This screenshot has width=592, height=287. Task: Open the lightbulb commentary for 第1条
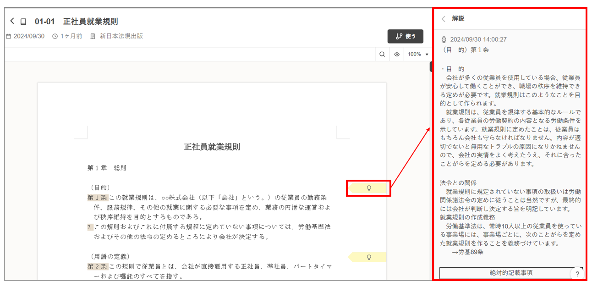pos(368,188)
